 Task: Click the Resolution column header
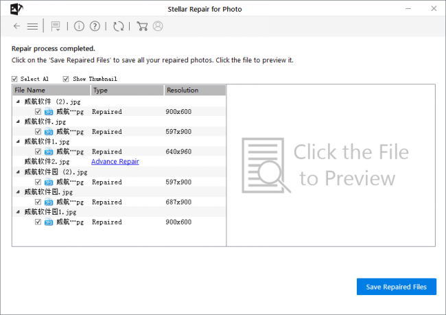tap(195, 90)
